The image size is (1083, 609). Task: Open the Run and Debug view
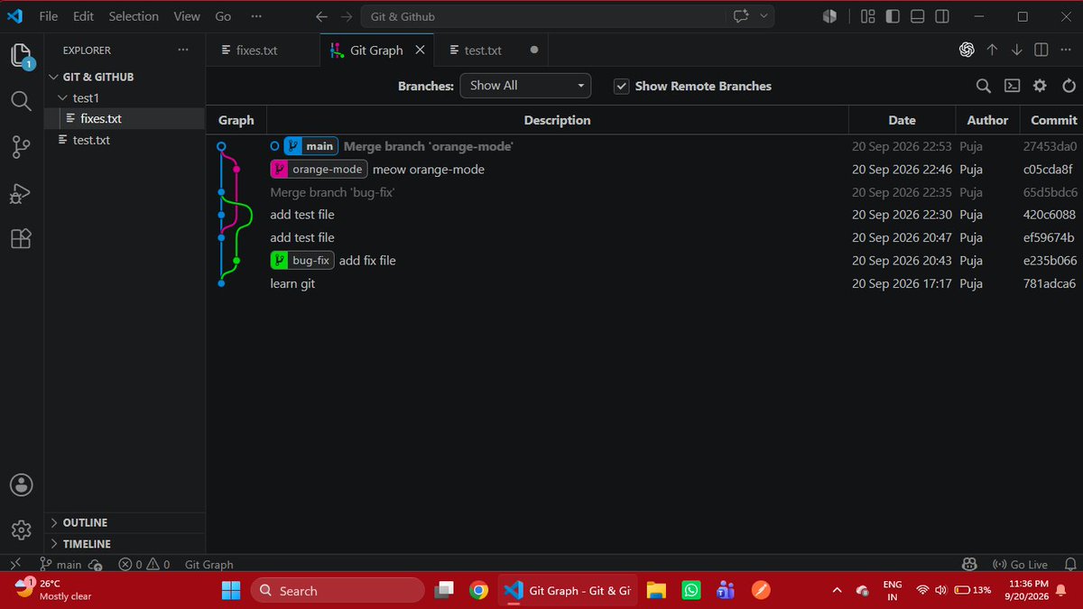point(22,193)
